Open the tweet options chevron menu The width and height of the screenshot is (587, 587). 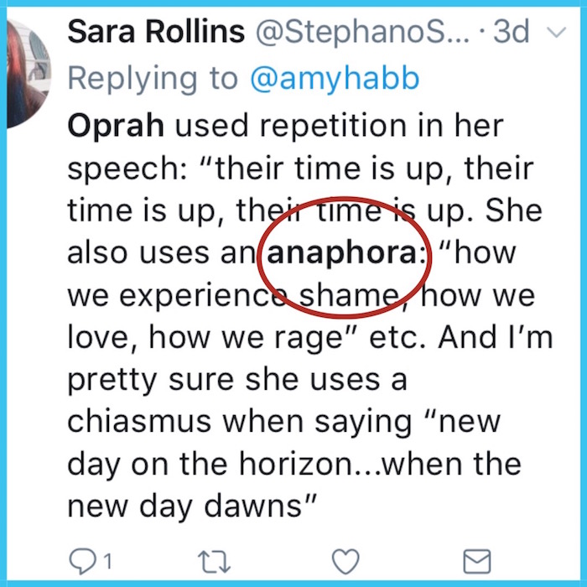[x=554, y=33]
